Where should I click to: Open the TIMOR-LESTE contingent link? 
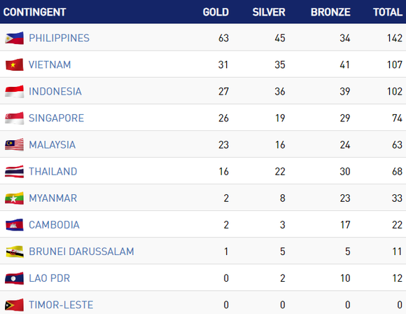pyautogui.click(x=61, y=305)
